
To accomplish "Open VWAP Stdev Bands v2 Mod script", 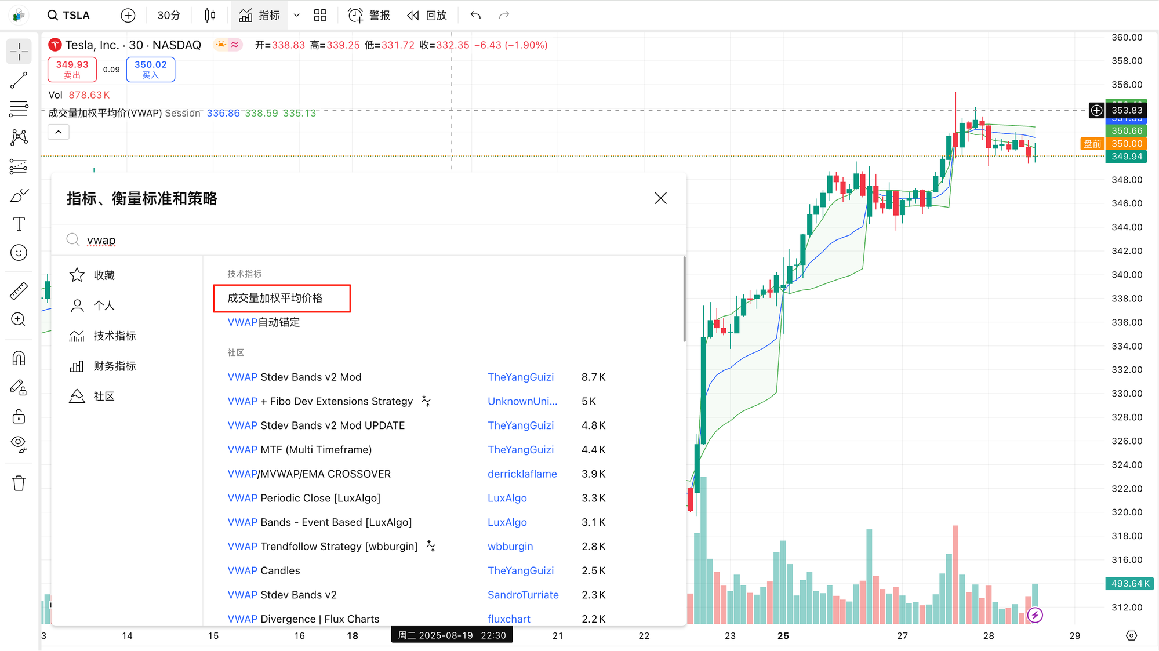I will pos(295,377).
